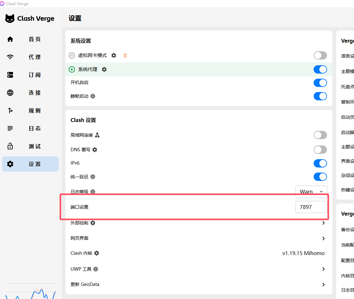Click the 端口设置 7897 port field
The height and width of the screenshot is (299, 354).
[311, 207]
